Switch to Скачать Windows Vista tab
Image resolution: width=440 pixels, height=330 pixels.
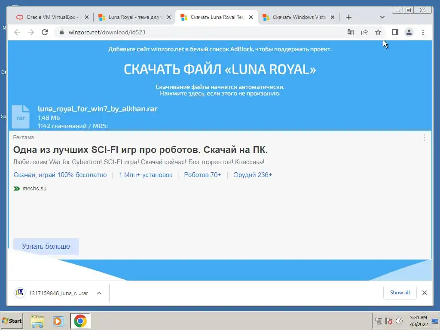298,17
